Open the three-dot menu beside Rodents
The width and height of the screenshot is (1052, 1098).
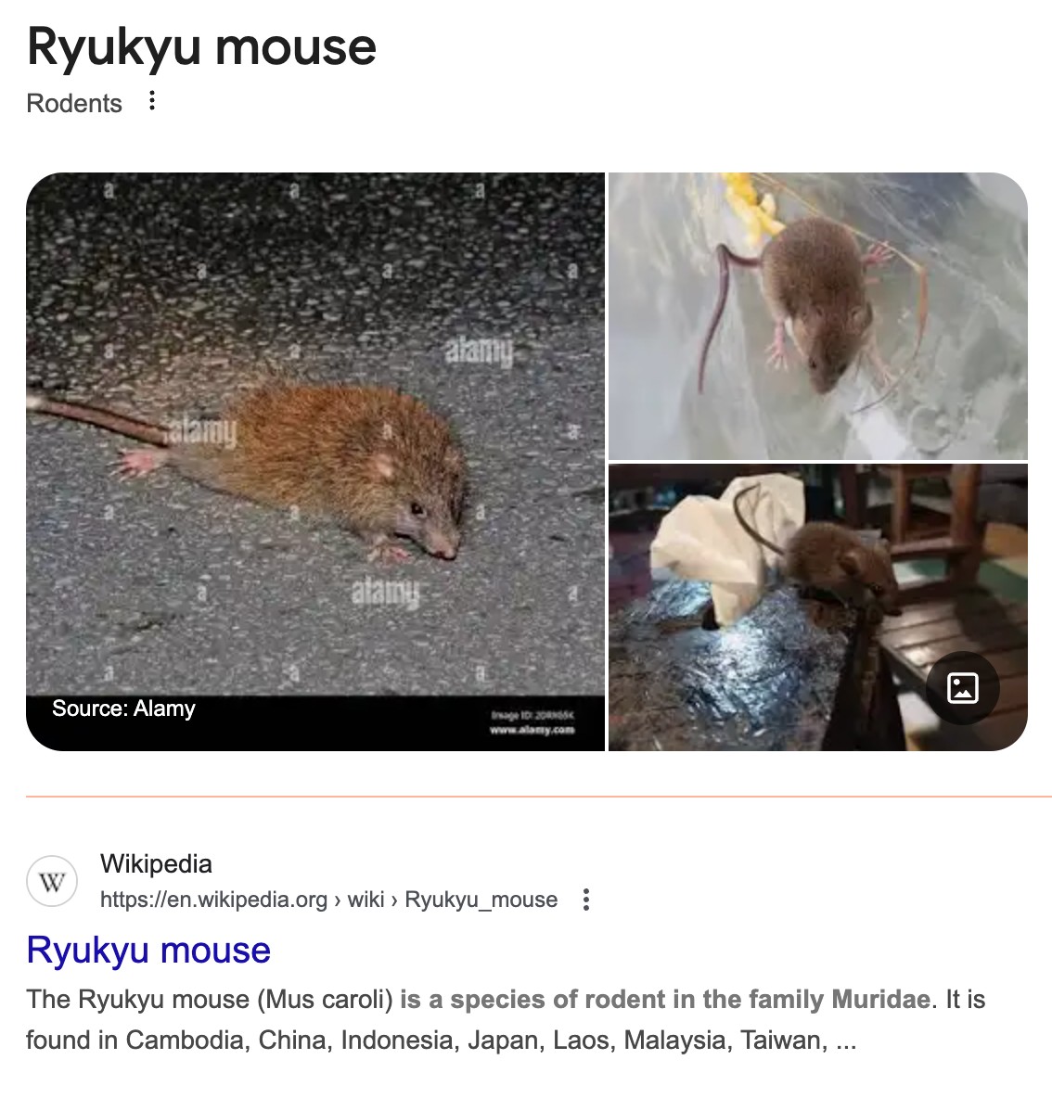pos(151,101)
